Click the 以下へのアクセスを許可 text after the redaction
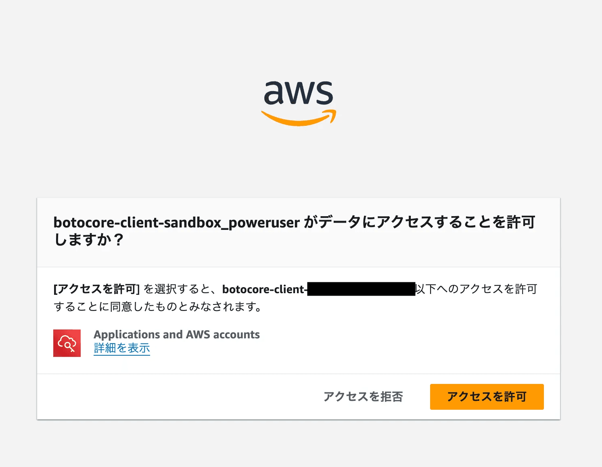 pyautogui.click(x=476, y=289)
